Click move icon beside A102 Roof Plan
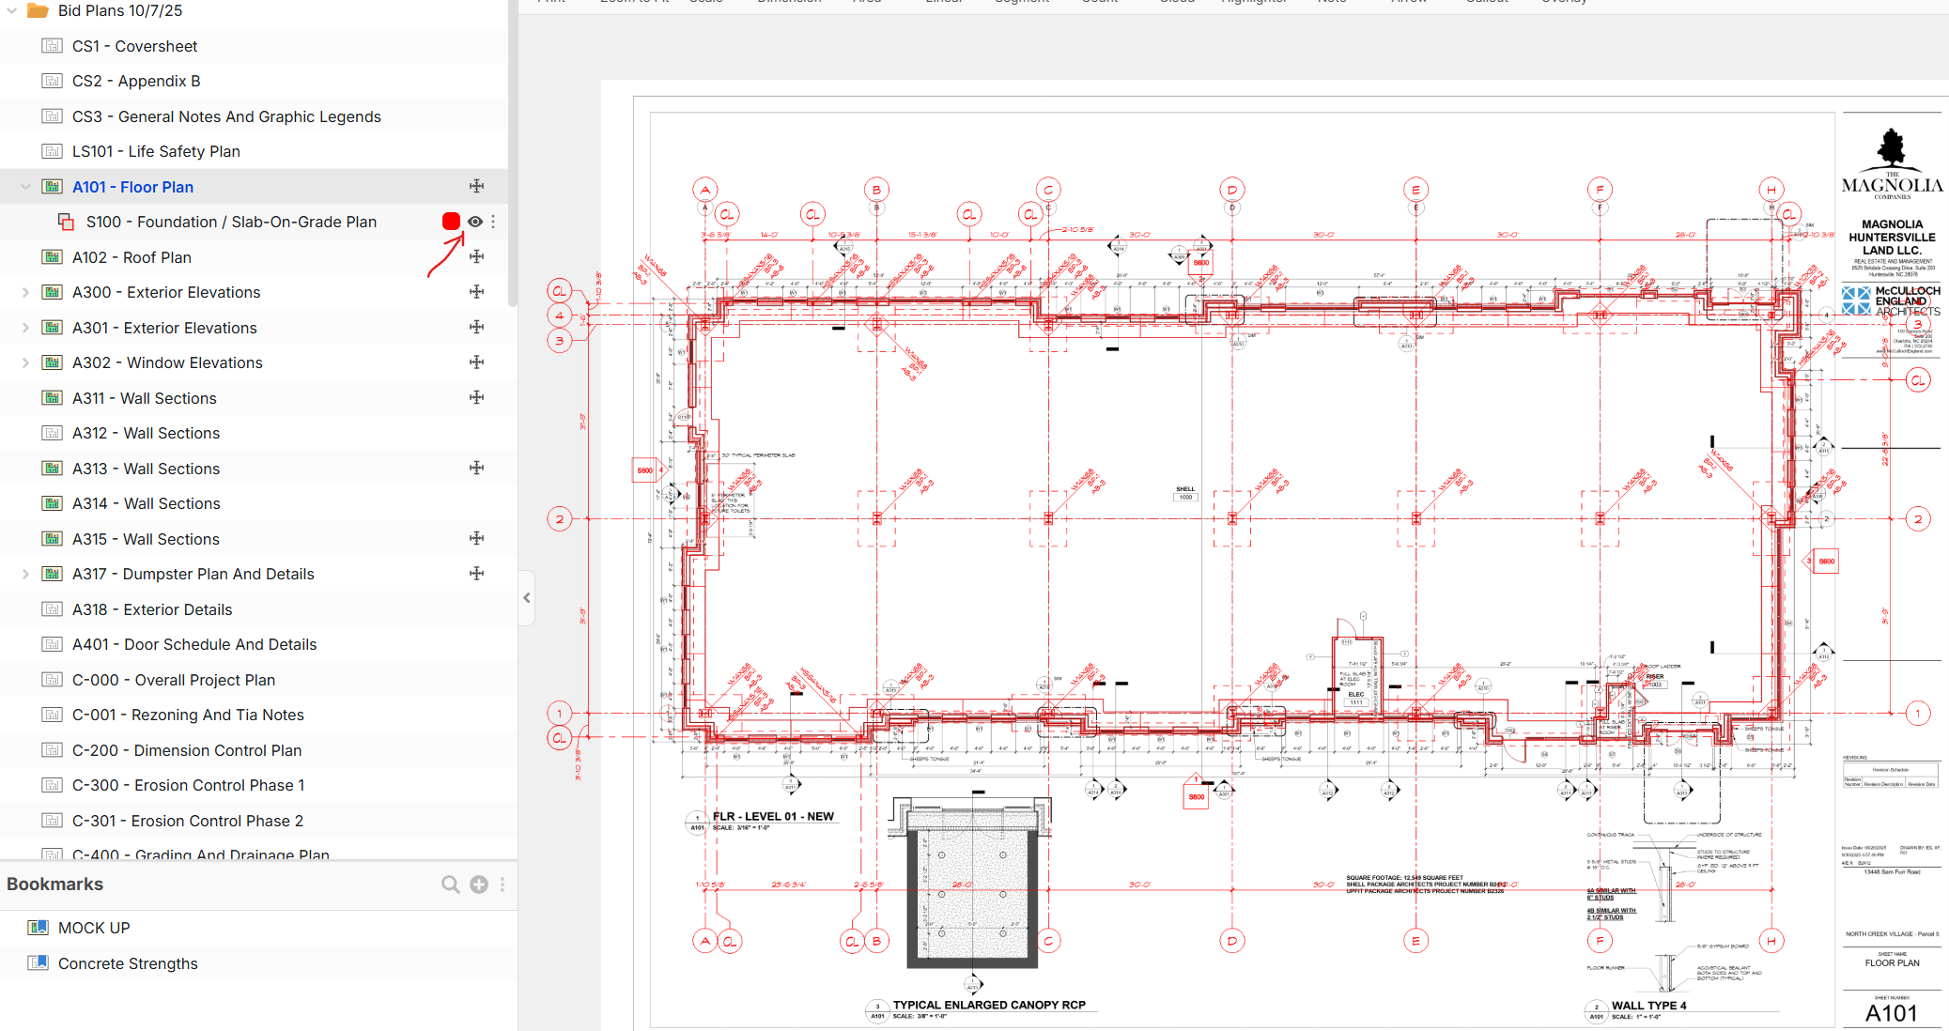The height and width of the screenshot is (1031, 1949). [477, 256]
